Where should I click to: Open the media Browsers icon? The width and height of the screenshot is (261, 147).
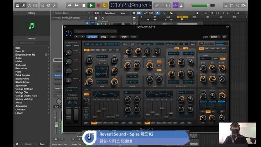[243, 5]
